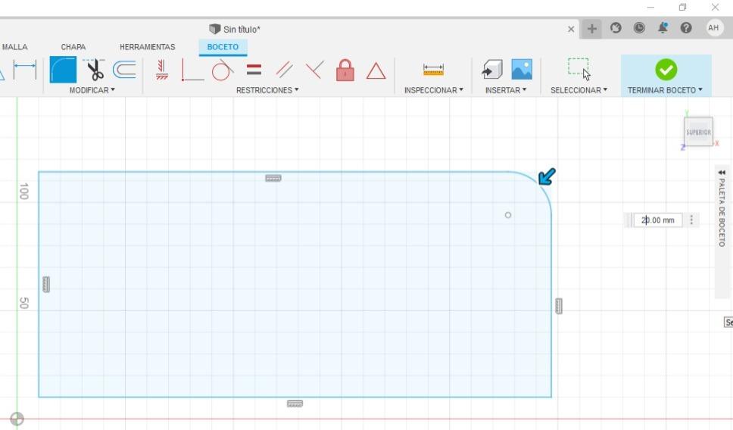Select top edge horizontal constraint glyph

273,178
